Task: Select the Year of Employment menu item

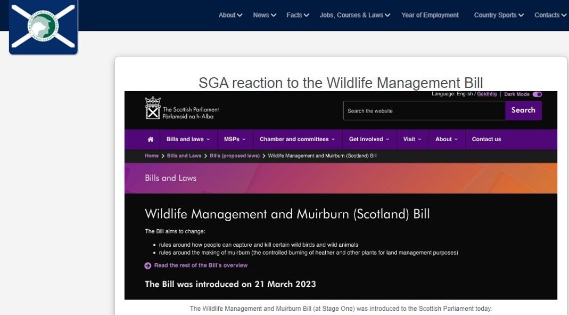Action: (x=430, y=15)
